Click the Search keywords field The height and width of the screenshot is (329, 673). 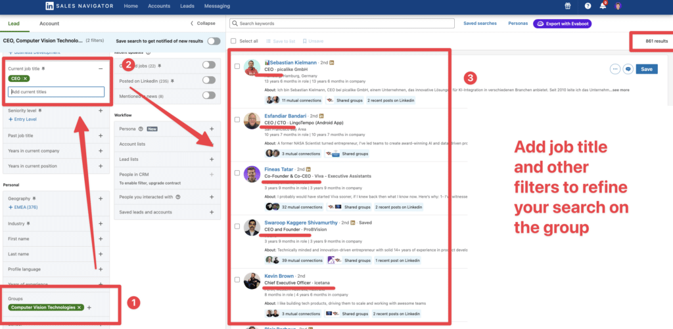click(x=342, y=24)
